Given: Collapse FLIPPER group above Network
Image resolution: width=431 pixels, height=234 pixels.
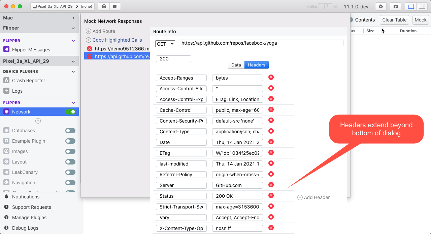Looking at the screenshot, I should 73,103.
